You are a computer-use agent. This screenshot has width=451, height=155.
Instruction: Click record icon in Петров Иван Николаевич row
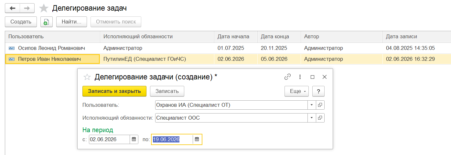pos(12,59)
